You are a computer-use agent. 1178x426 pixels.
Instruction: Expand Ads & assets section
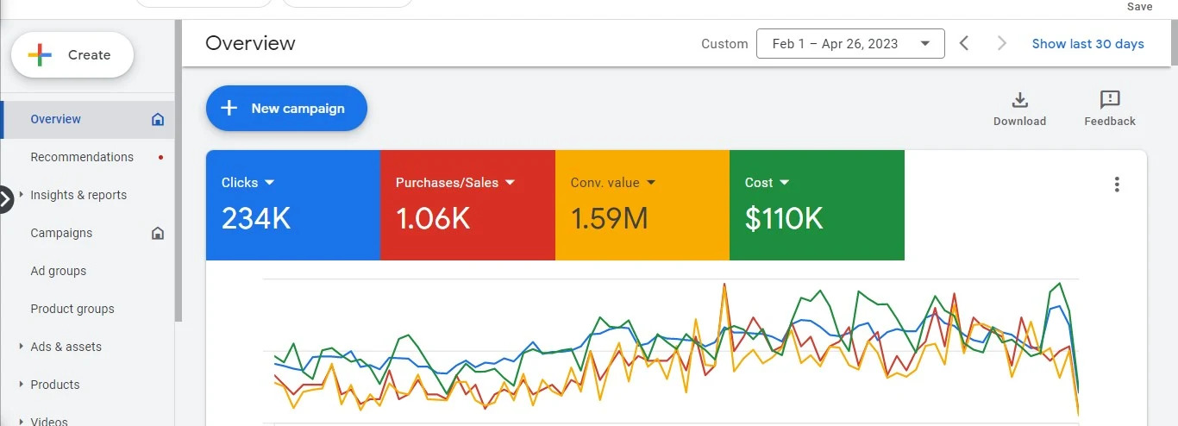pos(21,347)
